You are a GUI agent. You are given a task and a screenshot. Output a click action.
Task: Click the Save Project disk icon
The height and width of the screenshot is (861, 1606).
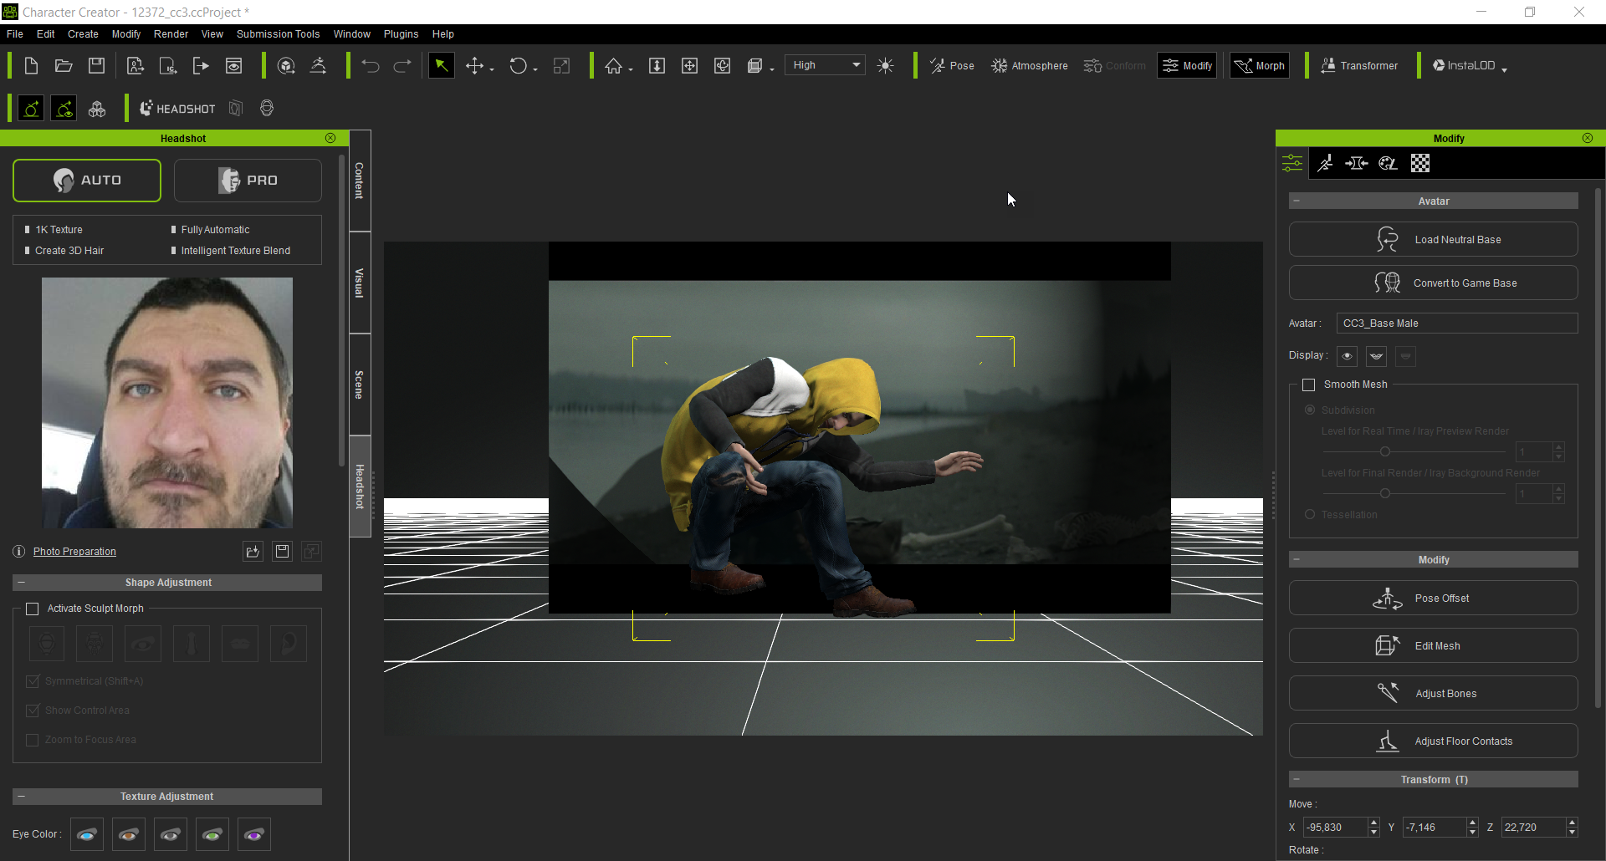click(97, 66)
